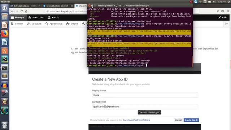Open Trash at bottom of dock

pyautogui.click(x=5, y=125)
